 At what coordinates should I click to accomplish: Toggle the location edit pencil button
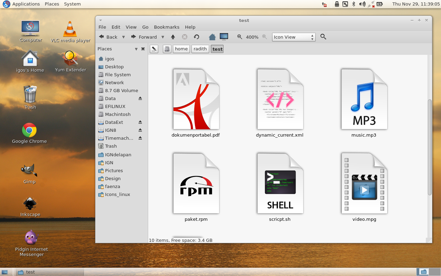(x=154, y=49)
